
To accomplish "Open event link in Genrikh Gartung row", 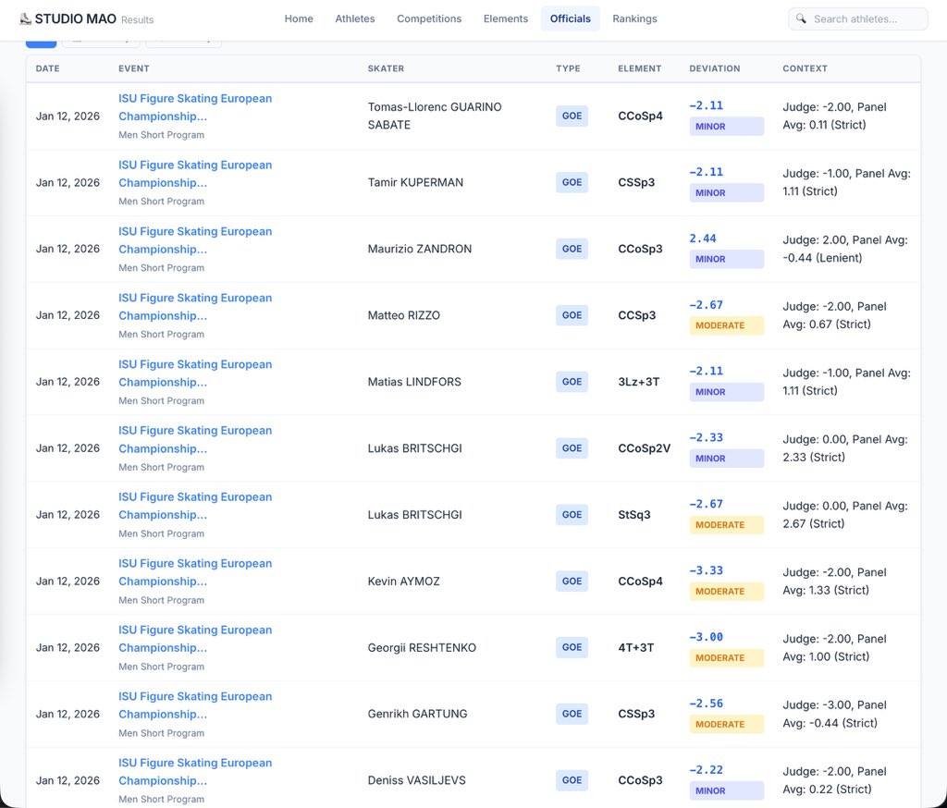I will 195,705.
